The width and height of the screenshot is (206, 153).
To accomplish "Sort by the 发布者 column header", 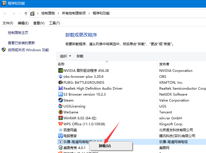I will coord(164,64).
